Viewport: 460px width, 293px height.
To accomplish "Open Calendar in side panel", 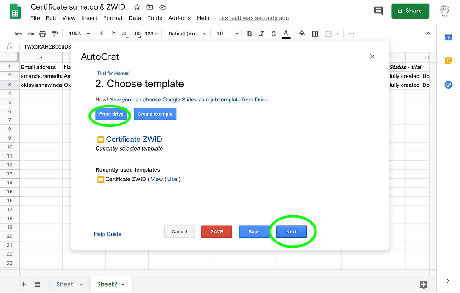I will (448, 37).
